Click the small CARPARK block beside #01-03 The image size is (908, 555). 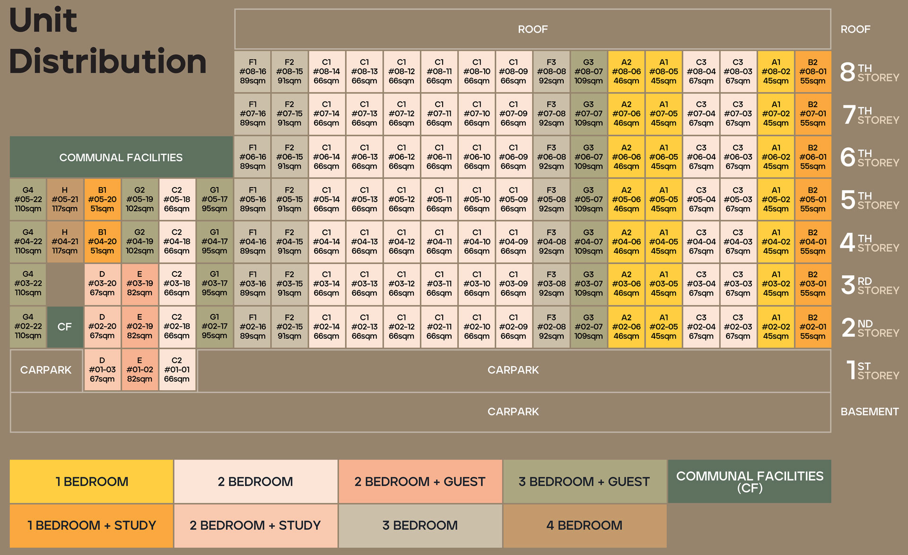point(46,370)
